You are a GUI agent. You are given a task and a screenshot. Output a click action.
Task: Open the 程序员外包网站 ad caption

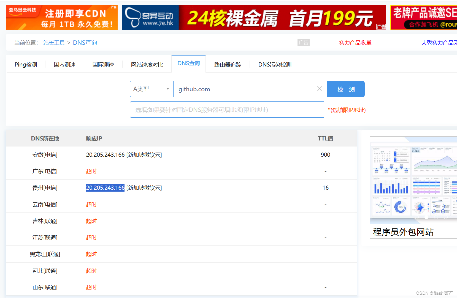point(403,232)
